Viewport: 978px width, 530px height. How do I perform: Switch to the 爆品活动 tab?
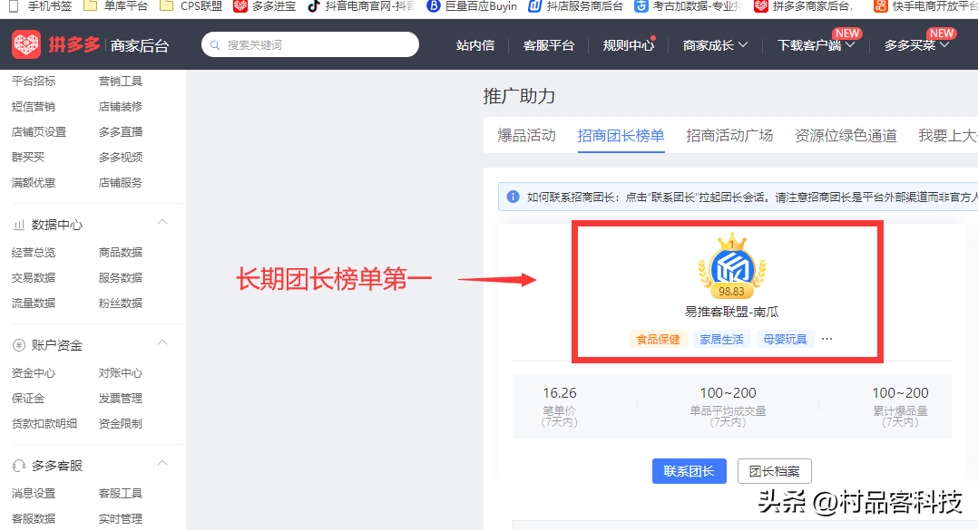[526, 133]
